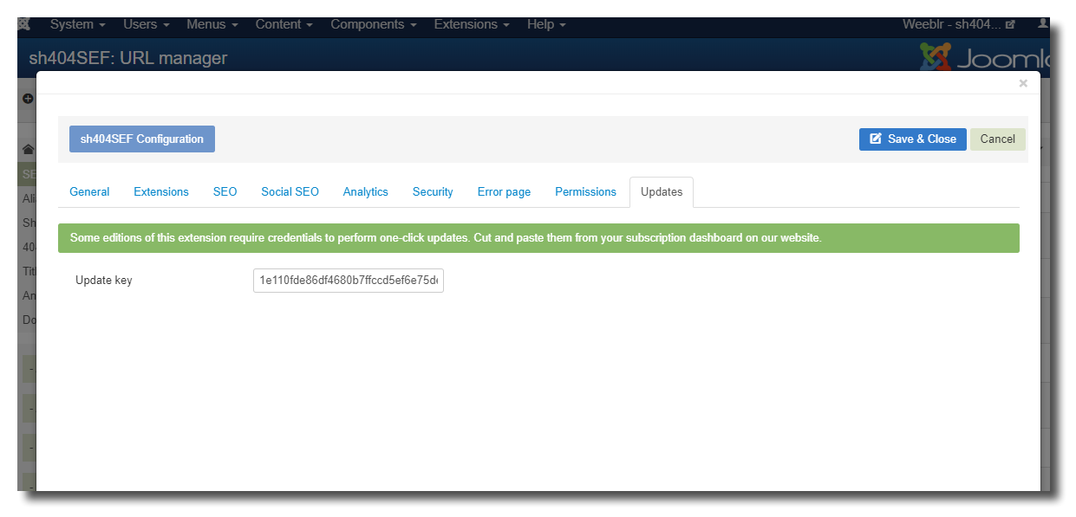Select the Updates tab
1076x517 pixels.
[x=662, y=191]
